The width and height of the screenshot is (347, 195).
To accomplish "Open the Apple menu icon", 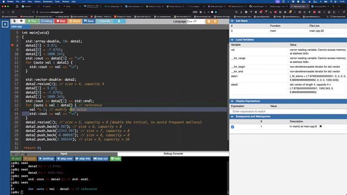I will click(4, 1).
